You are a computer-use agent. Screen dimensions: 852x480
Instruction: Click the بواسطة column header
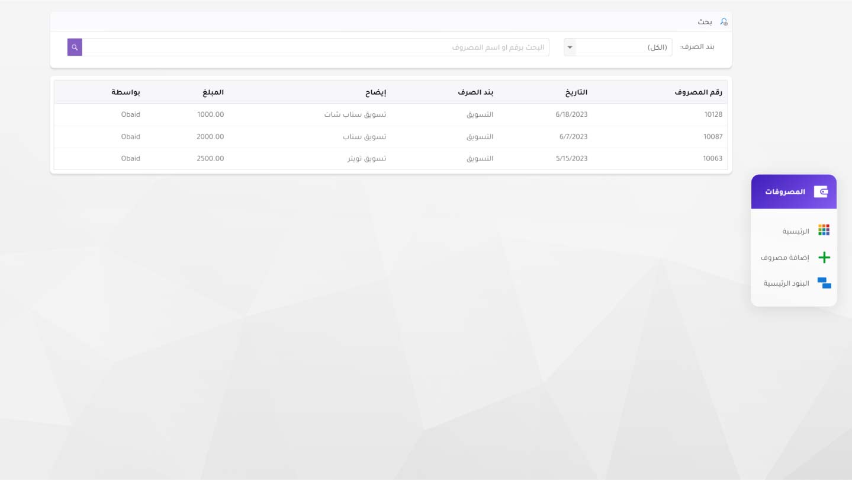pos(126,92)
